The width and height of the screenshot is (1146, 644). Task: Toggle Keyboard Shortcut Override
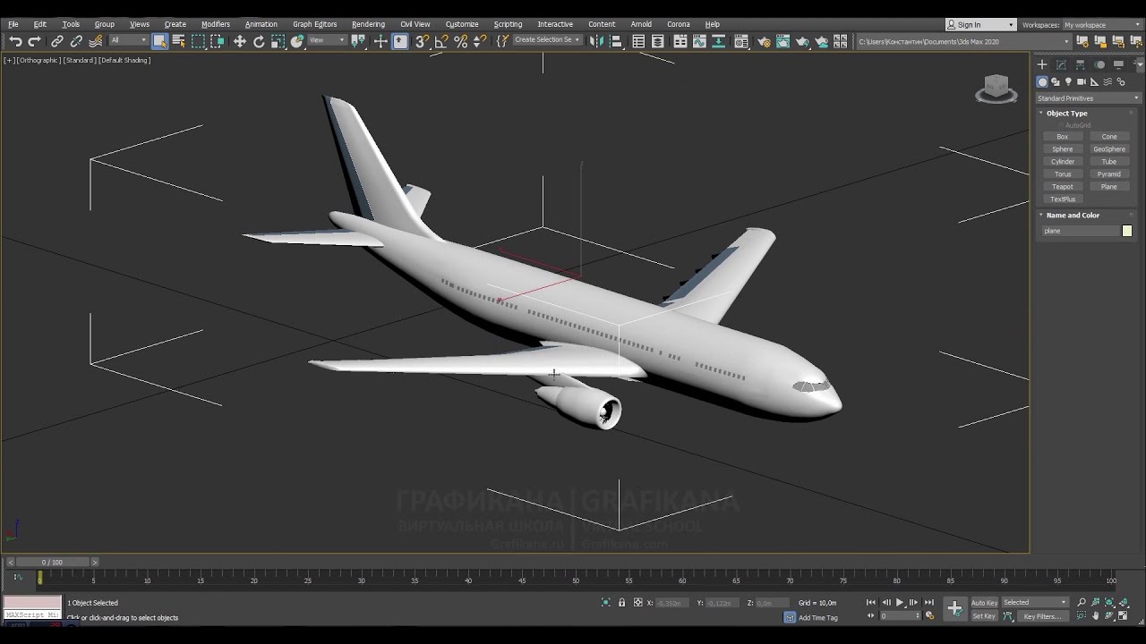click(x=400, y=41)
